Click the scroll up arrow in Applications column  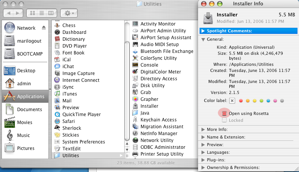point(127,144)
